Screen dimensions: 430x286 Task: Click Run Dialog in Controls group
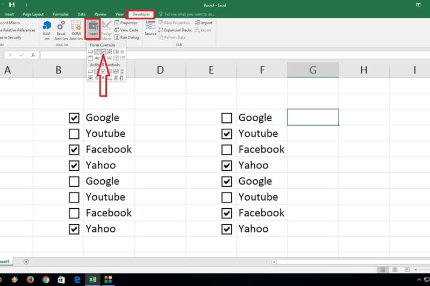126,38
